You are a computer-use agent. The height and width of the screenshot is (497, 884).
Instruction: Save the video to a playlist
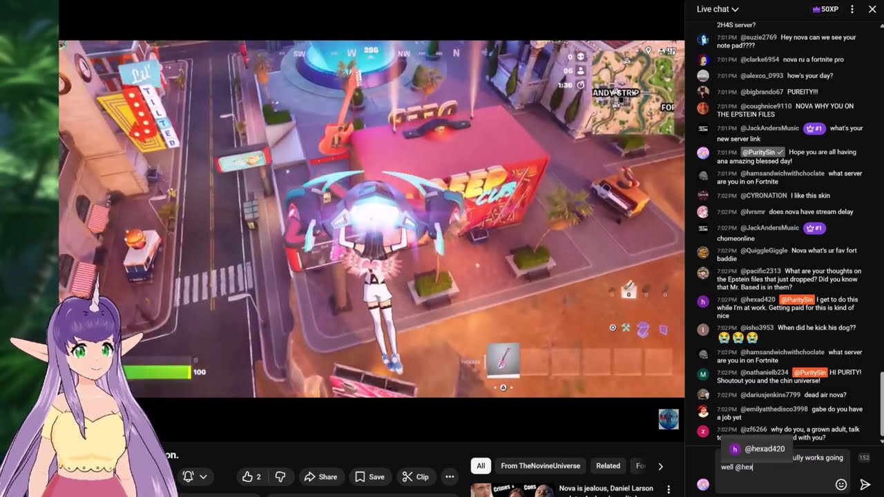pyautogui.click(x=369, y=476)
